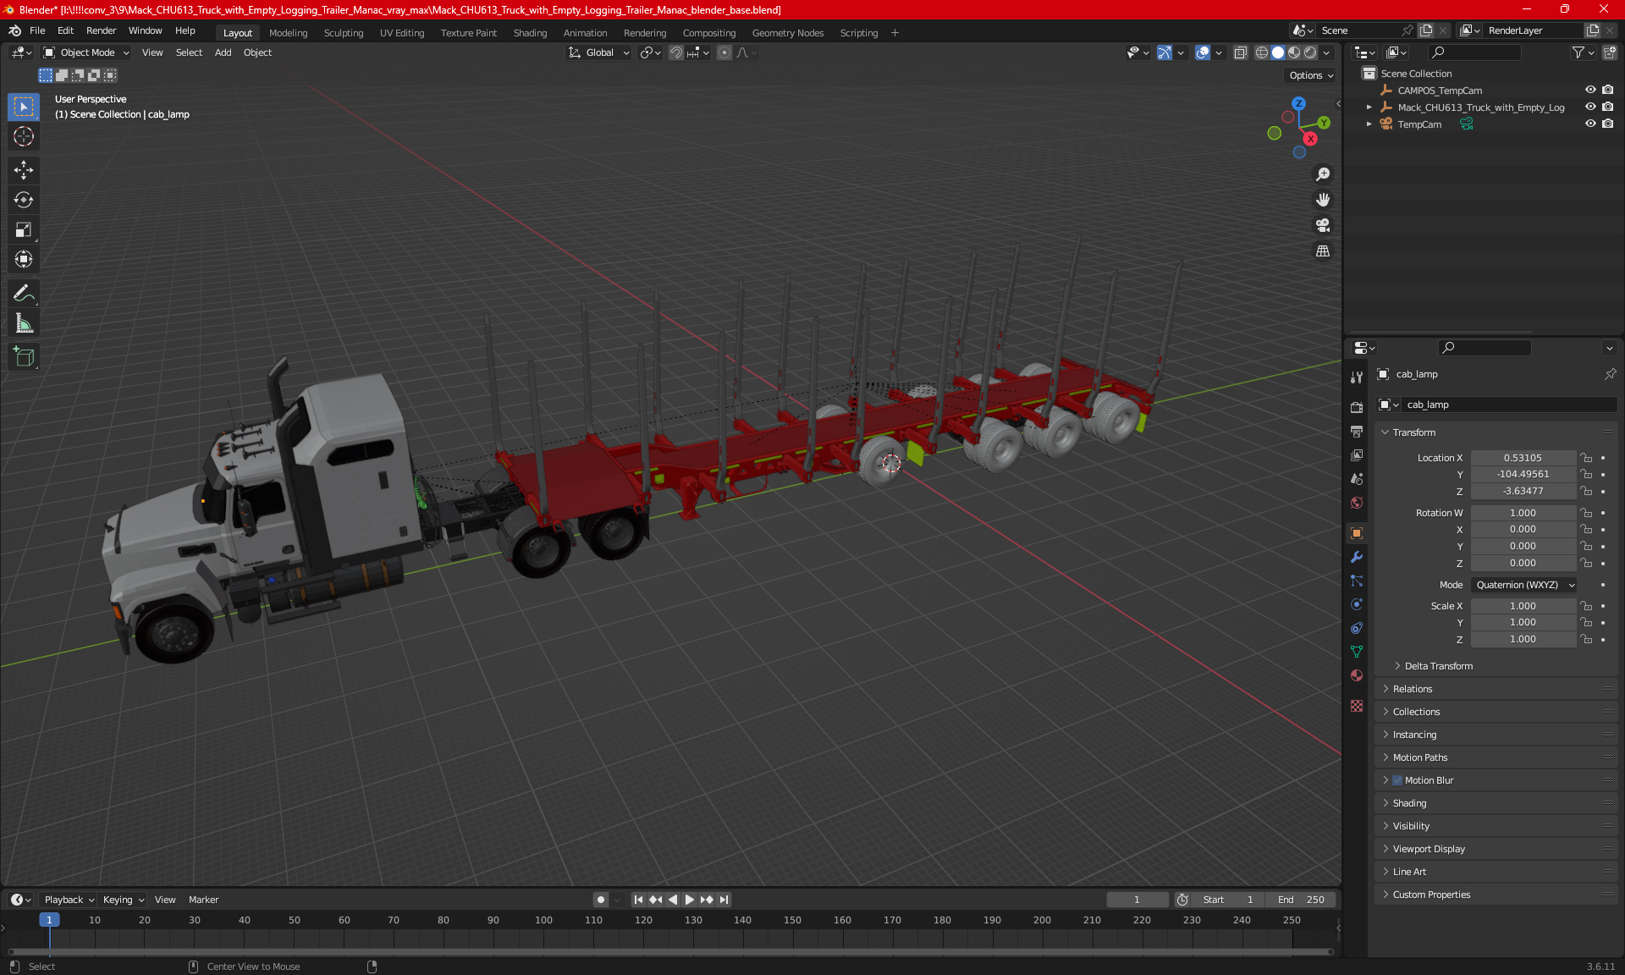Open the Physics properties tab
The width and height of the screenshot is (1625, 975).
click(1357, 604)
